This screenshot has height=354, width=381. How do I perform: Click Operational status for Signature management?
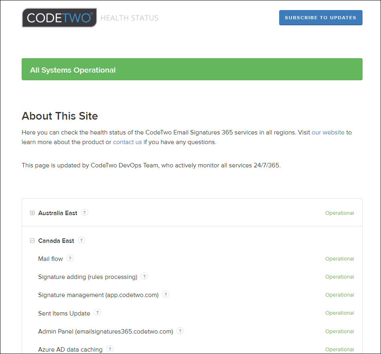[x=339, y=295]
